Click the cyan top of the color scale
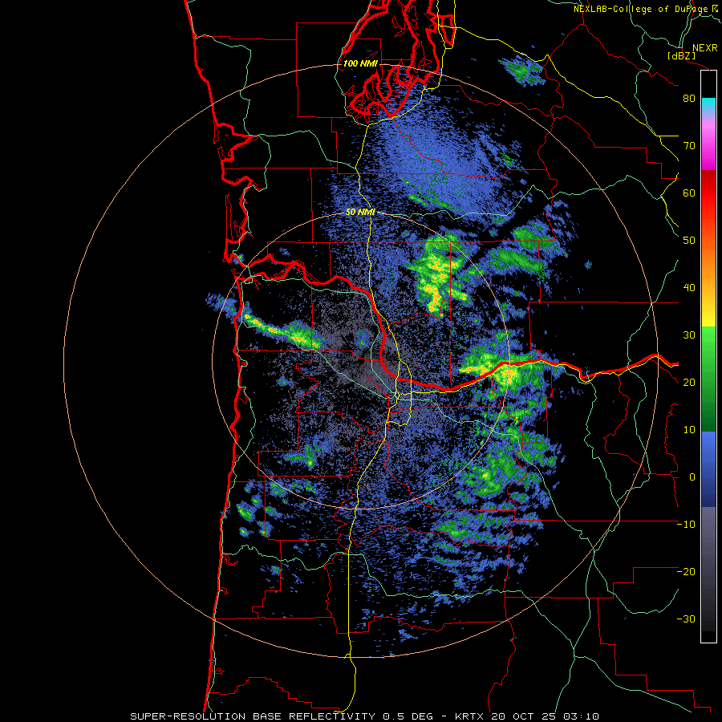 coord(708,105)
